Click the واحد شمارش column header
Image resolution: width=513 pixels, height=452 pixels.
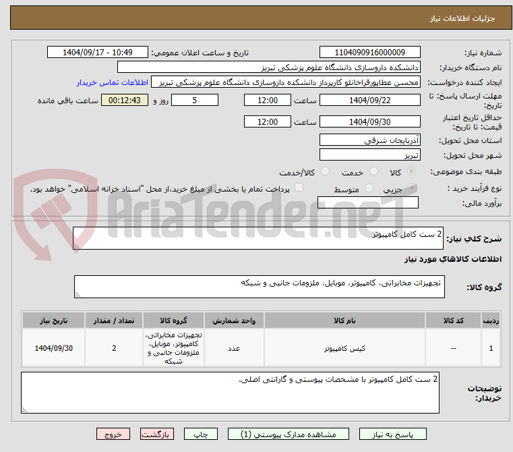click(x=234, y=320)
